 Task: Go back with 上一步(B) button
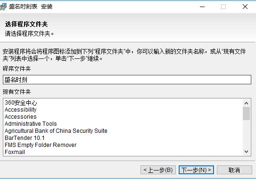click(158, 170)
